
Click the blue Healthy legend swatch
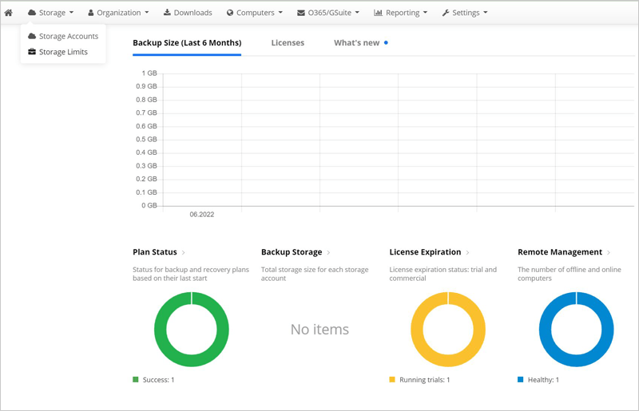(521, 380)
